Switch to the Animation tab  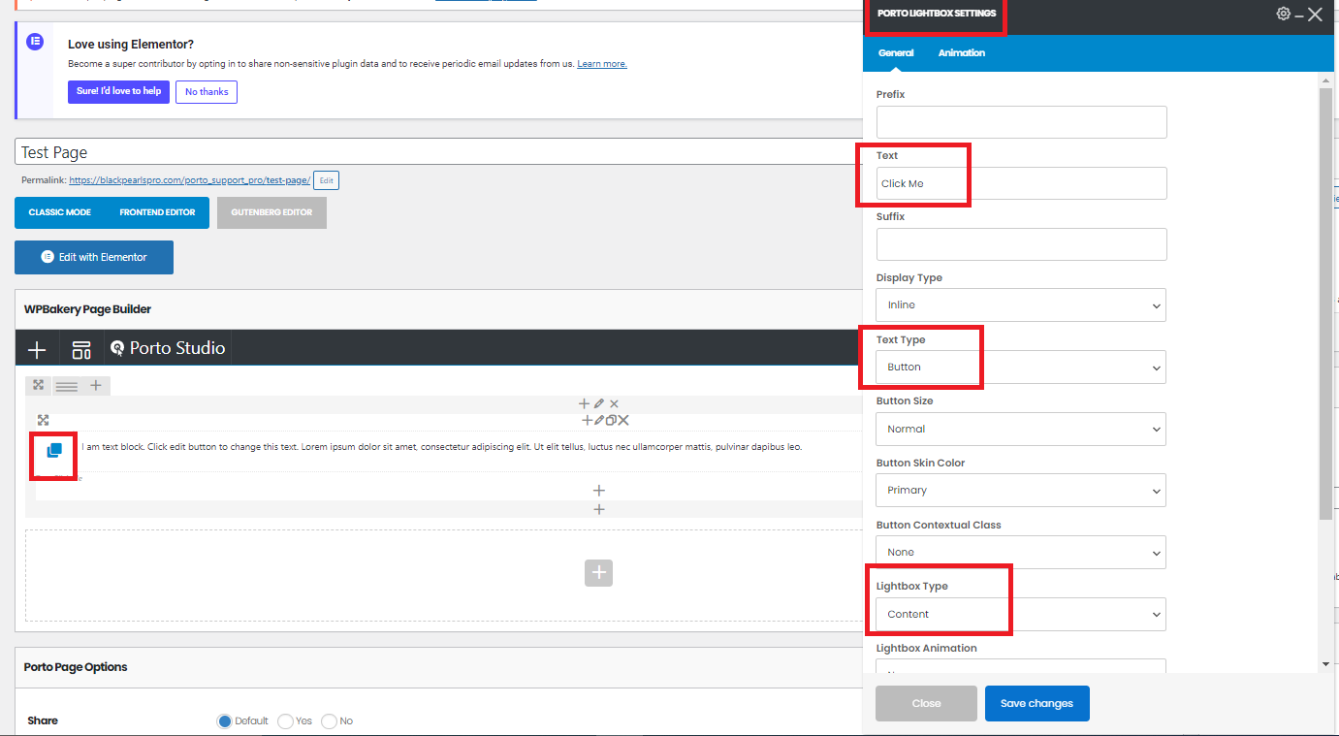point(962,53)
